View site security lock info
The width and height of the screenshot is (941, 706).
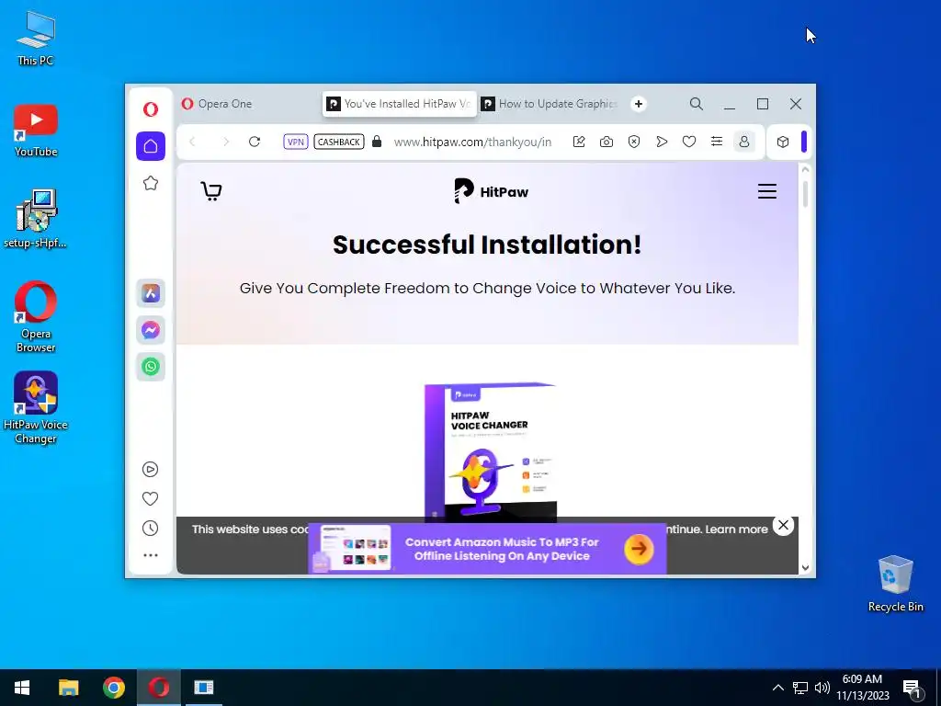(x=377, y=142)
